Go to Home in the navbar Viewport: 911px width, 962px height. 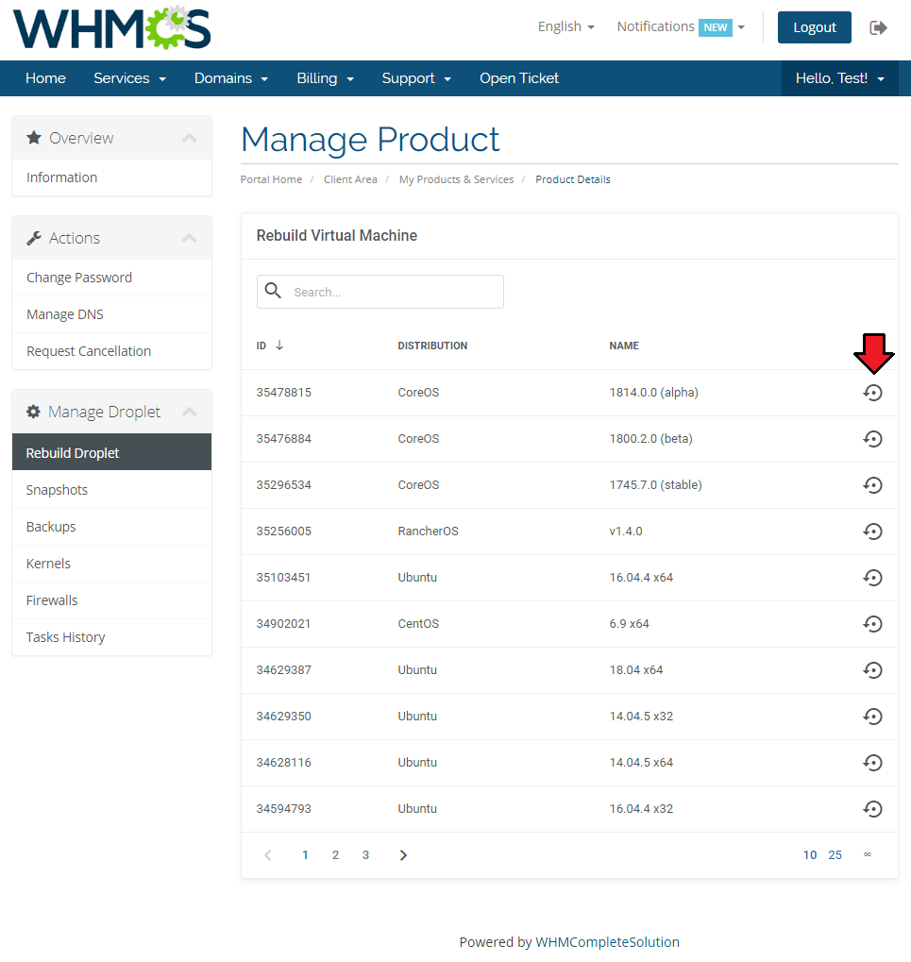click(45, 78)
